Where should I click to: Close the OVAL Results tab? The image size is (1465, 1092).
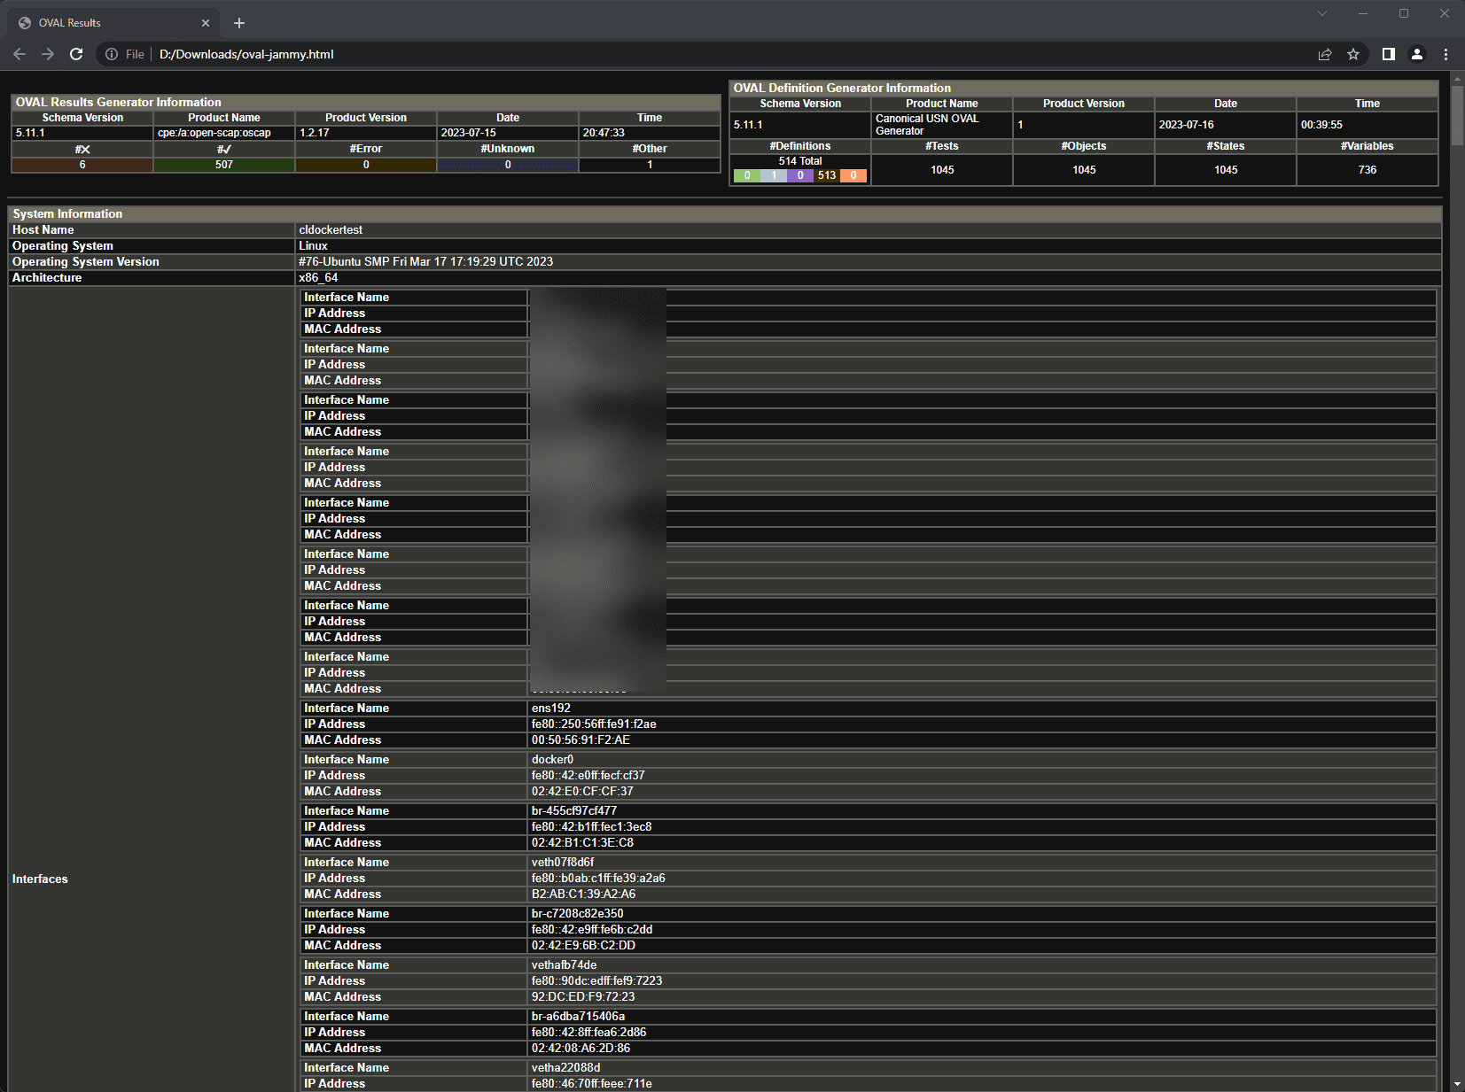206,23
